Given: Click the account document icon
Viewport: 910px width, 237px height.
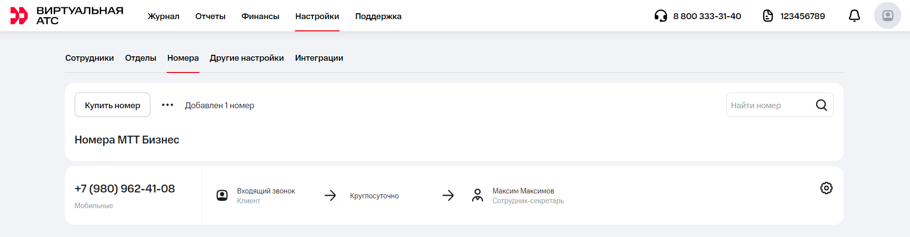Looking at the screenshot, I should coord(768,16).
